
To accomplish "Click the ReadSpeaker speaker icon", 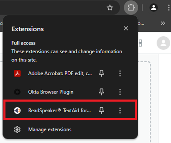I will point(17,110).
